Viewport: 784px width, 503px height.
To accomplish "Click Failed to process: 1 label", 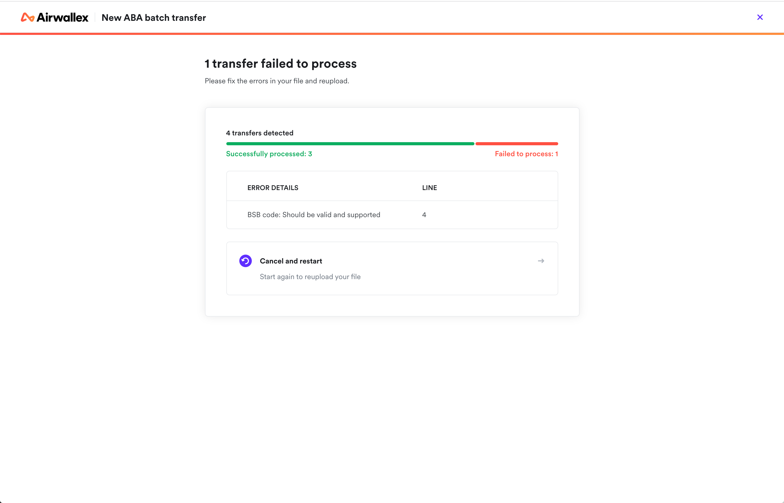I will 526,154.
